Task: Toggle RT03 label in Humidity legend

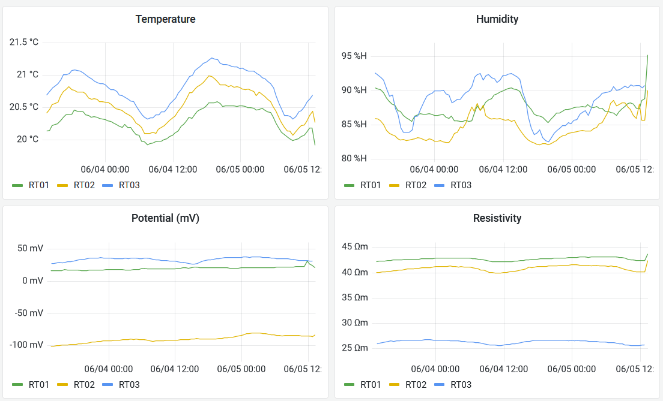Action: [461, 185]
